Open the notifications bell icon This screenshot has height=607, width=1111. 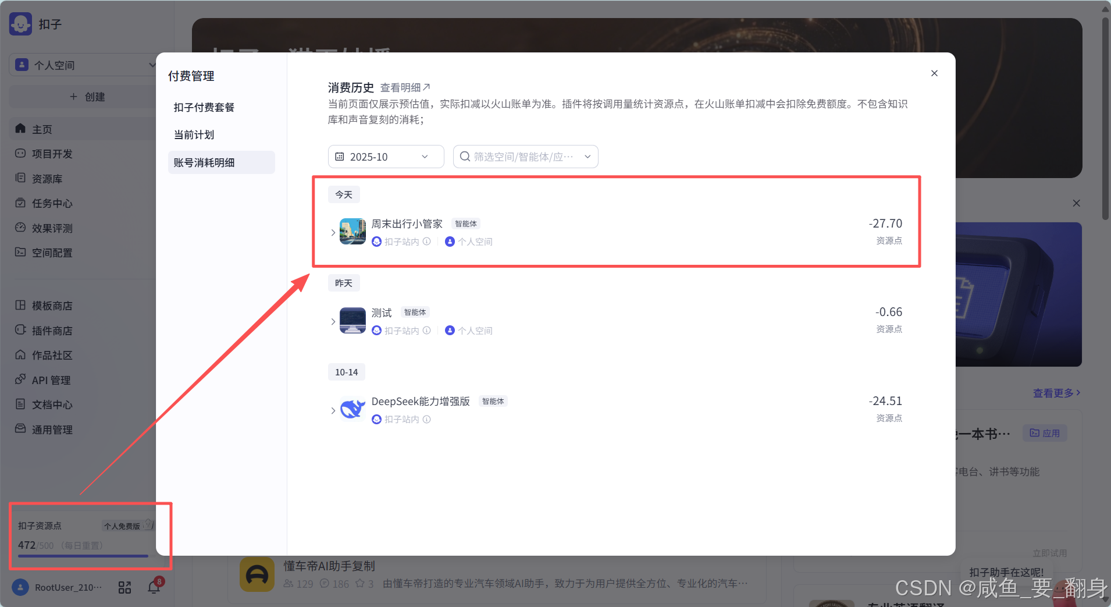pos(154,587)
